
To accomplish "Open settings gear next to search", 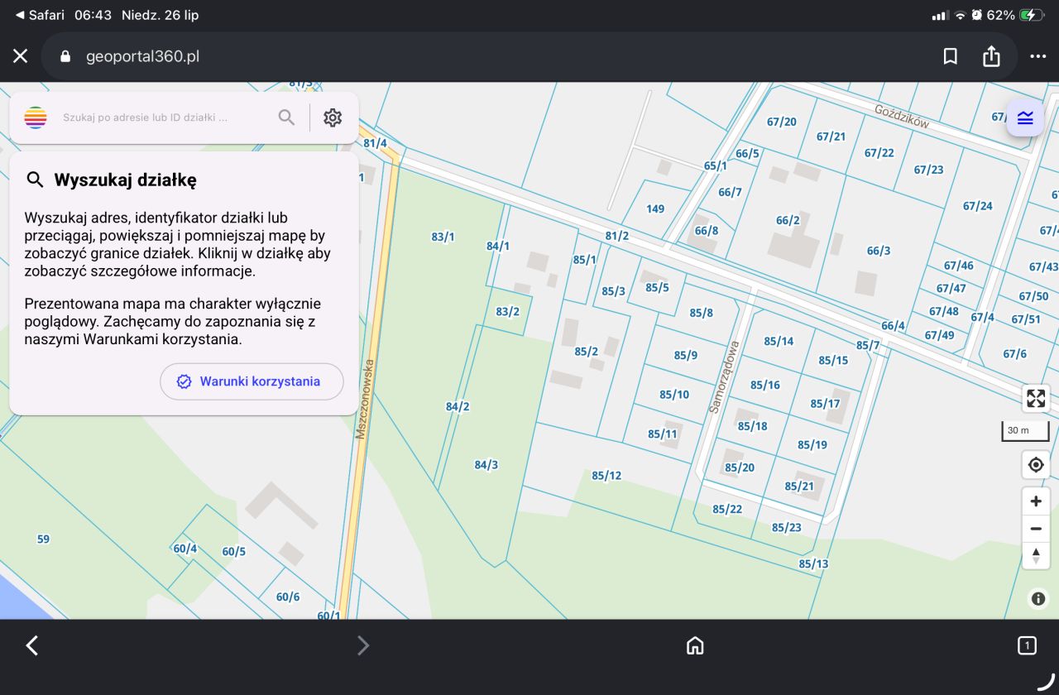I will 333,117.
